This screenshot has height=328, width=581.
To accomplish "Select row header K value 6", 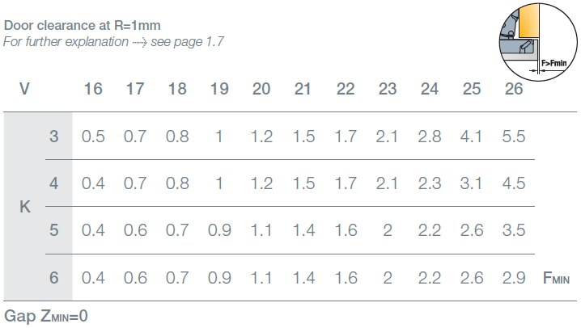I will [x=54, y=279].
